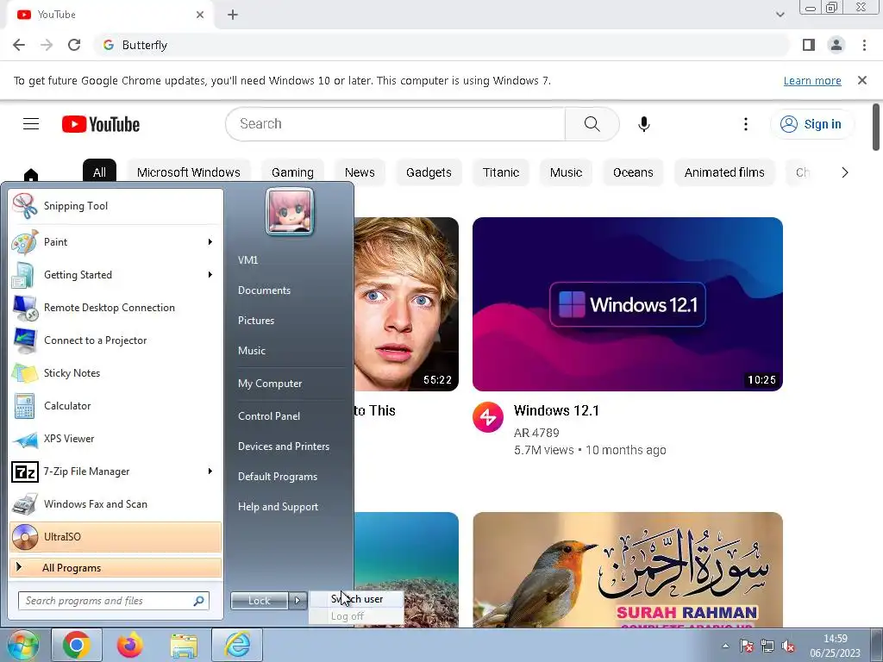Go back with Chrome back arrow
The height and width of the screenshot is (662, 883).
(x=19, y=45)
